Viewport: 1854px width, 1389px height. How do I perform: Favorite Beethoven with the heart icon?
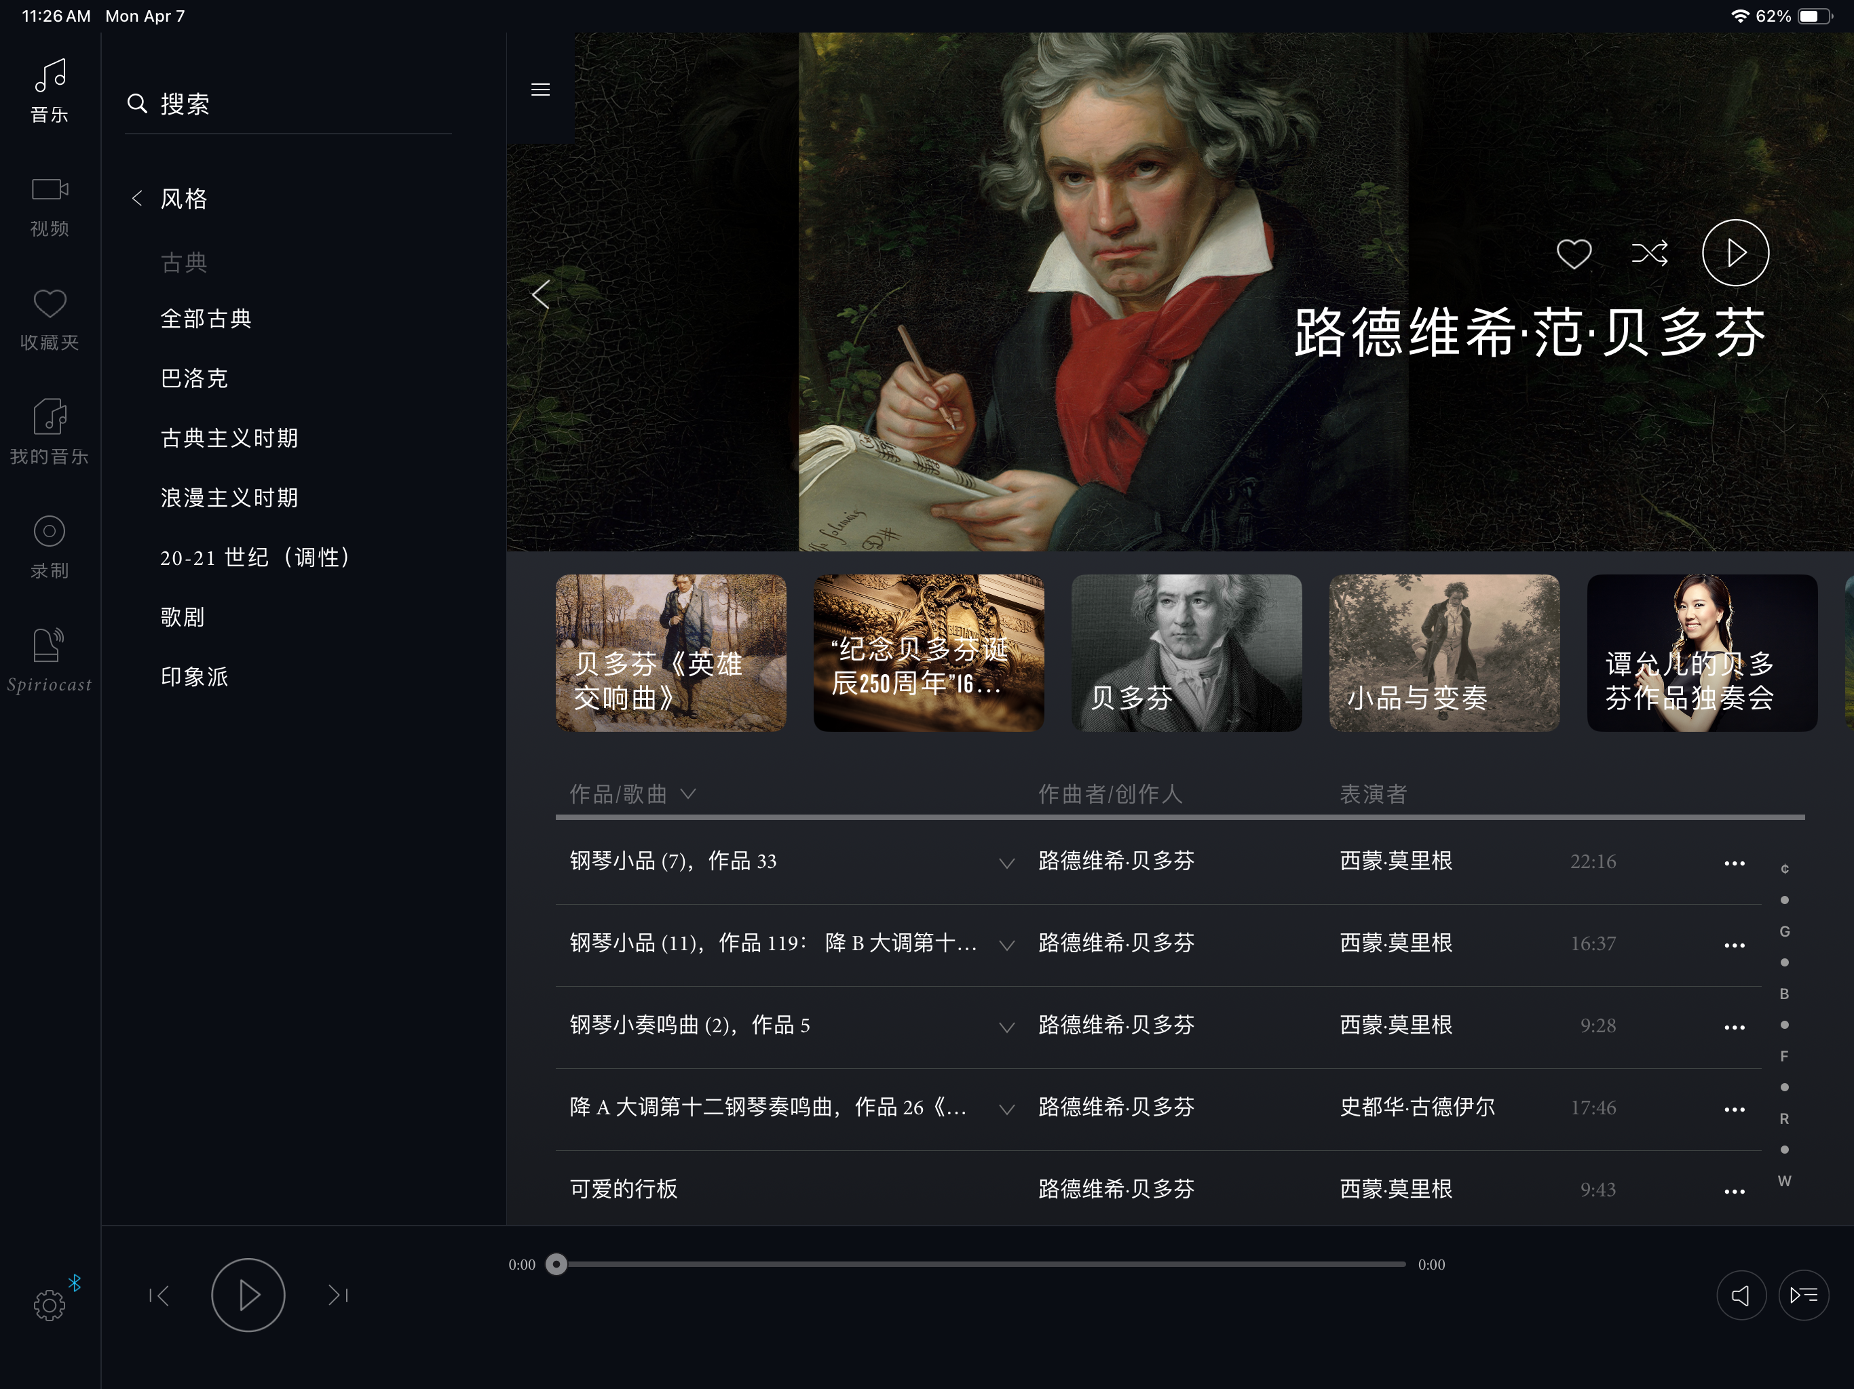pyautogui.click(x=1573, y=253)
